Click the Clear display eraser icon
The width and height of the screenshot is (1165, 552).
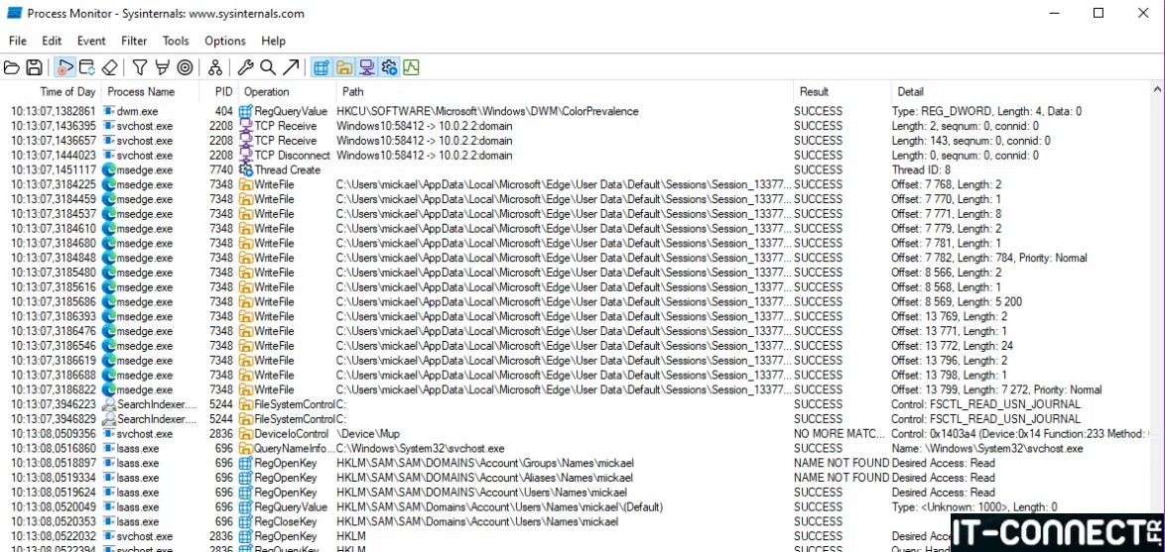click(109, 67)
